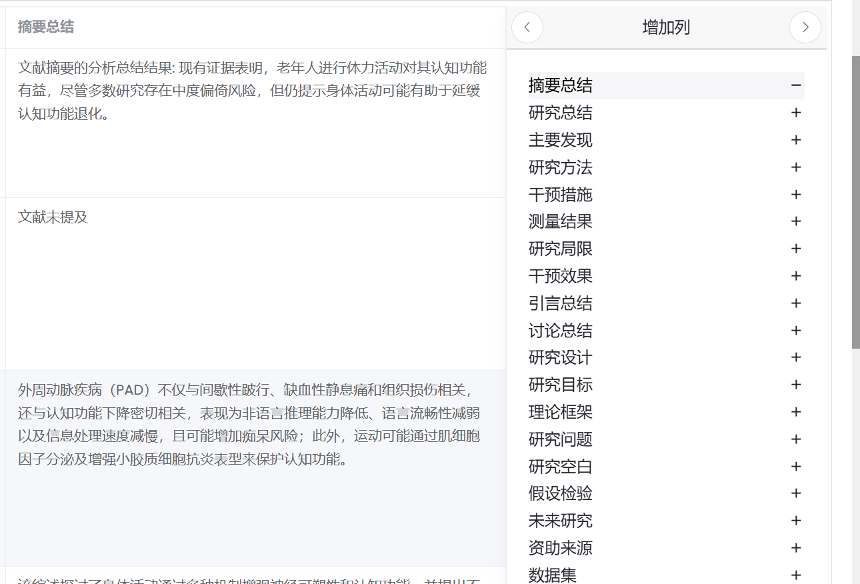The height and width of the screenshot is (584, 860).
Task: Toggle on the 主要发现 column
Action: 796,140
